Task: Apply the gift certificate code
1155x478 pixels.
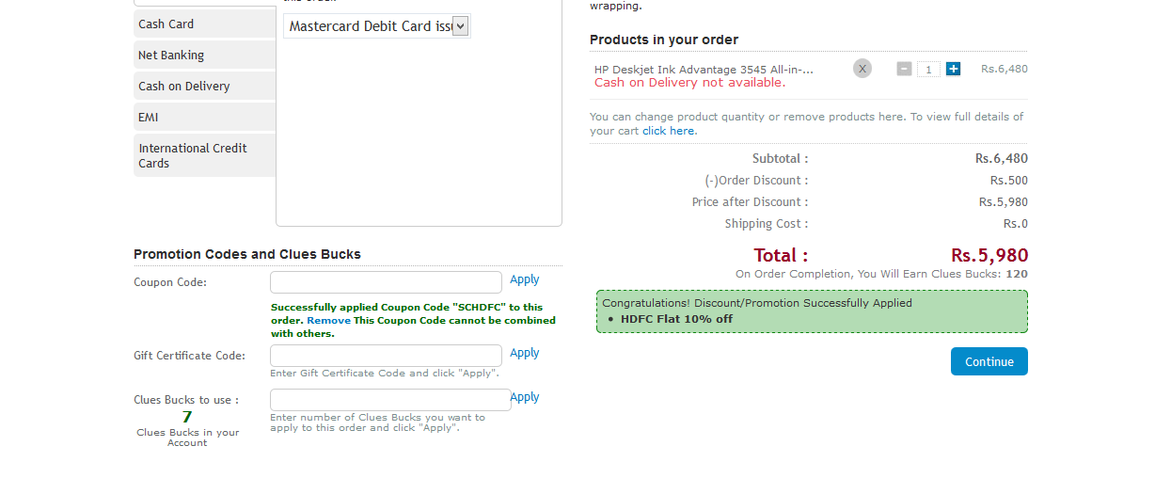Action: (525, 353)
